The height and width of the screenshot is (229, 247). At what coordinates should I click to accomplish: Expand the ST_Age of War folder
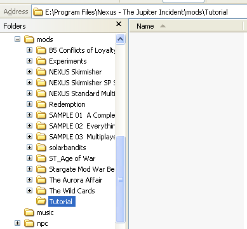(30, 158)
